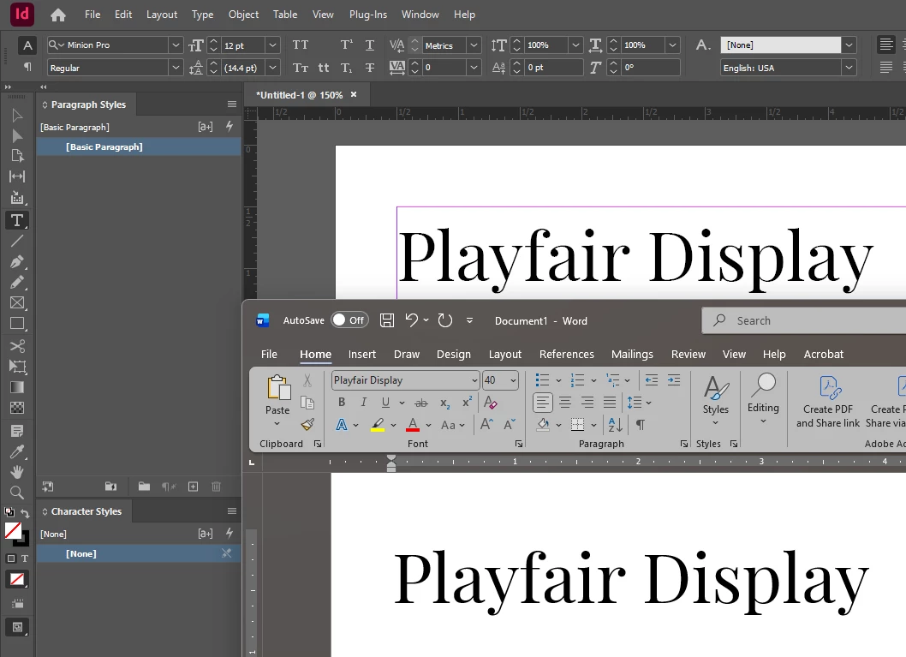Click Show/Hide paragraph marks in Word
This screenshot has height=657, width=906.
pos(641,425)
